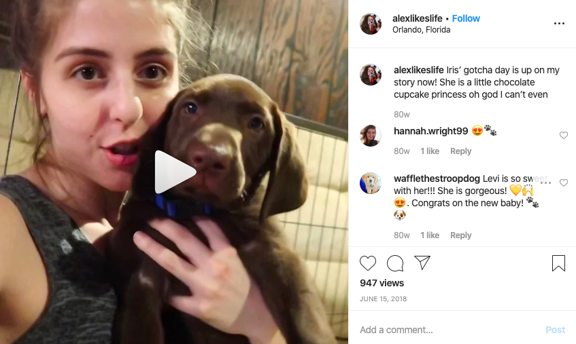Save the post with the bookmark icon
The image size is (576, 344).
[558, 263]
